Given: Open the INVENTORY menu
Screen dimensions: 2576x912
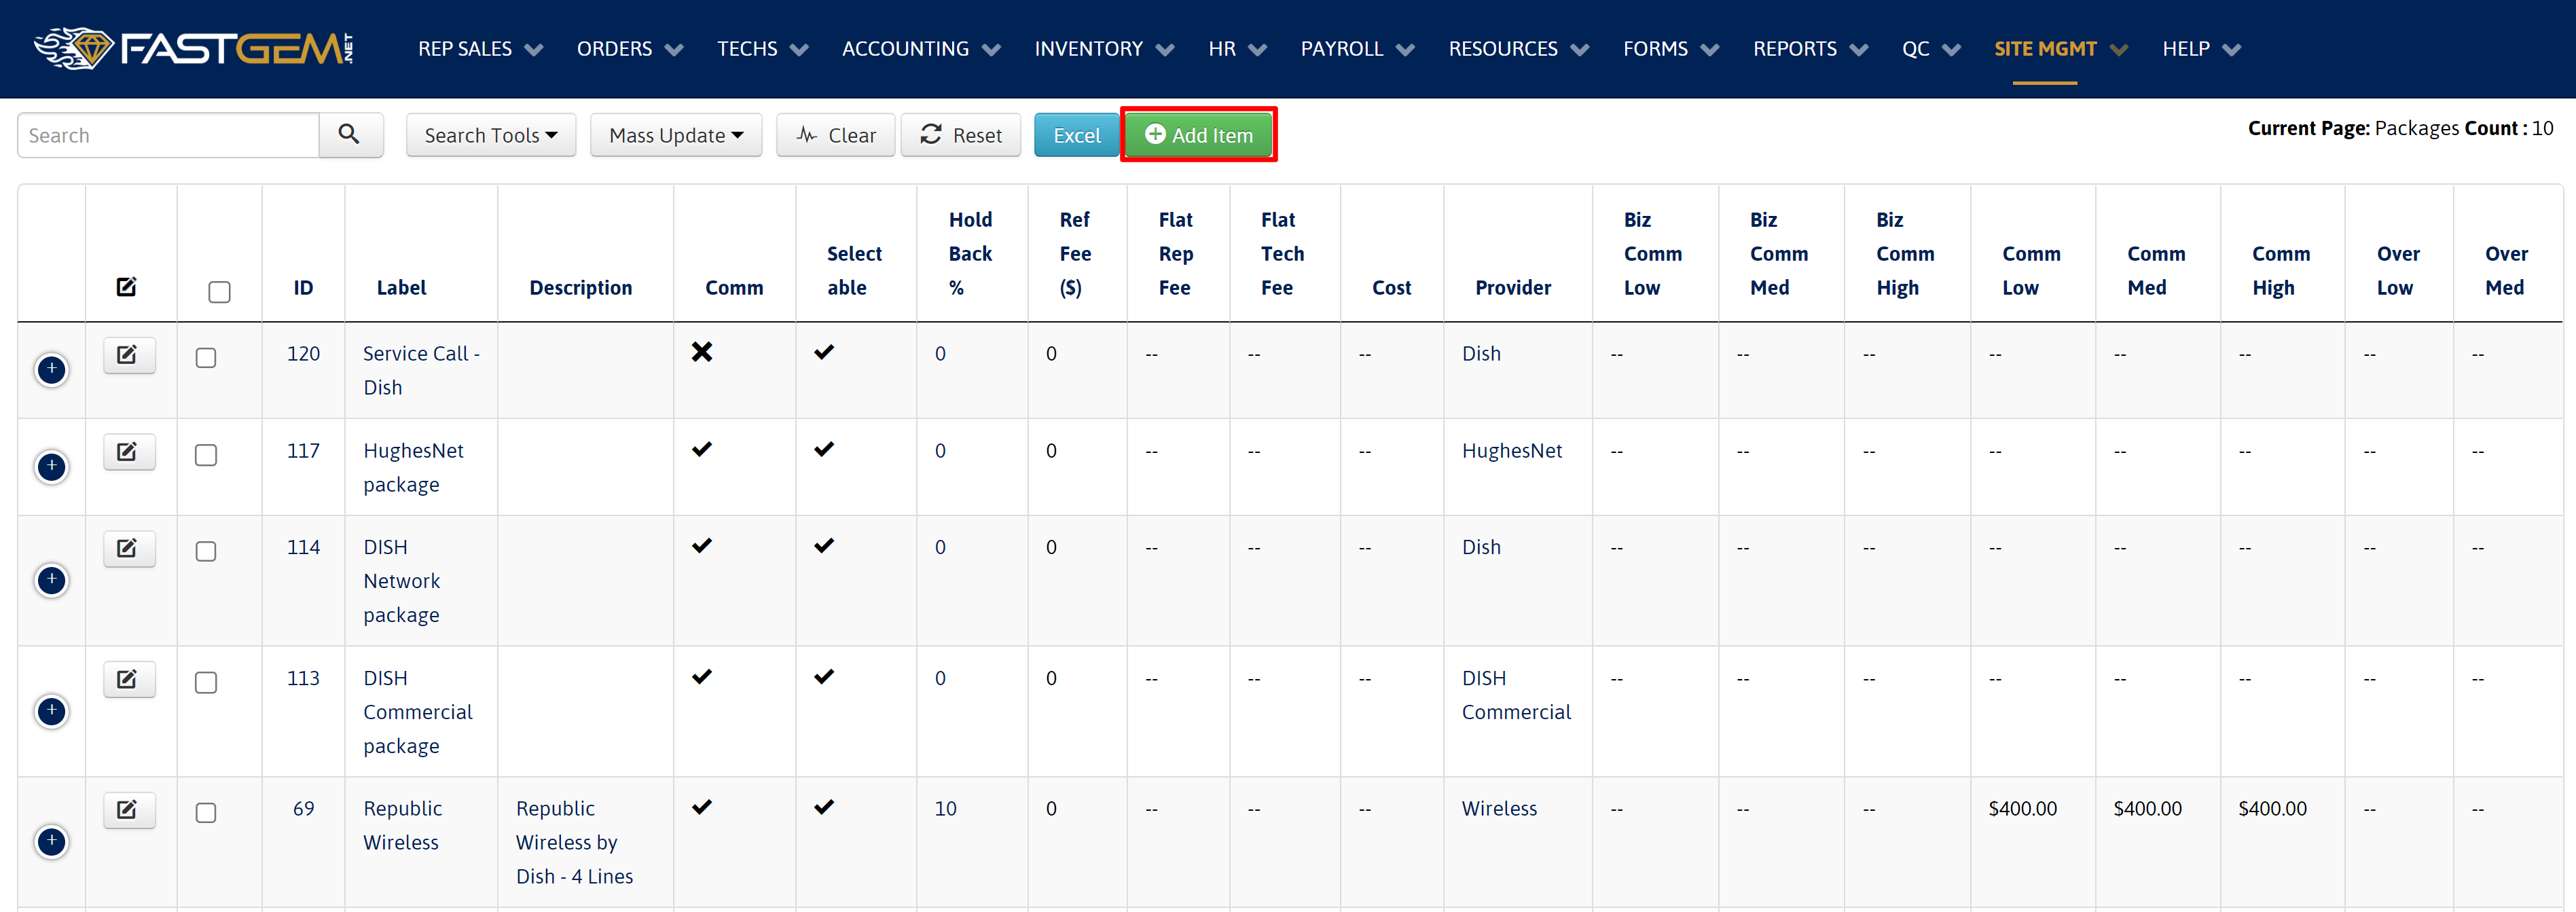Looking at the screenshot, I should point(1104,49).
